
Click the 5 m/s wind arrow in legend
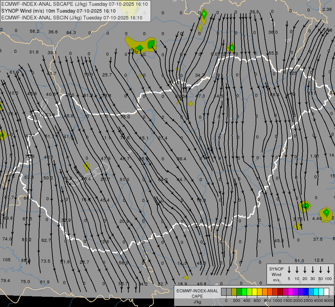click(x=289, y=270)
